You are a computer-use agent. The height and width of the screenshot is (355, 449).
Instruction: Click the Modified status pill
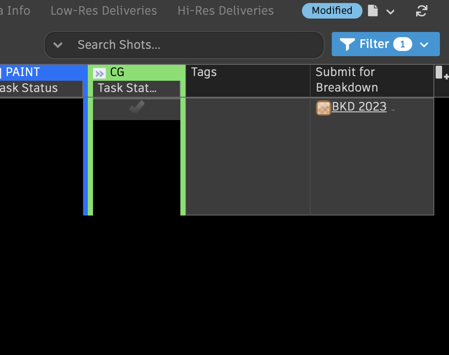(x=332, y=11)
